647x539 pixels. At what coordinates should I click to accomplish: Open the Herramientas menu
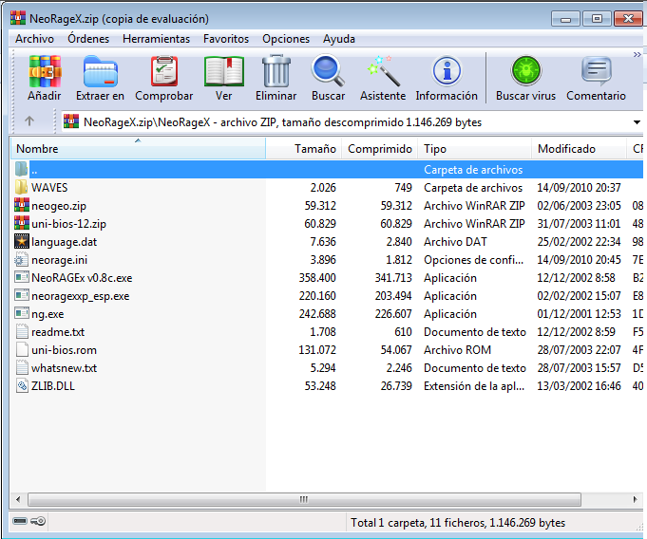[x=157, y=39]
